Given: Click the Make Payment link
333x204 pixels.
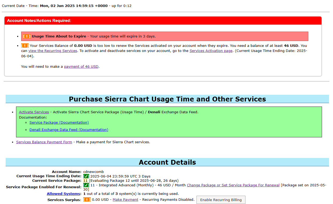Looking at the screenshot, I should point(126,199).
